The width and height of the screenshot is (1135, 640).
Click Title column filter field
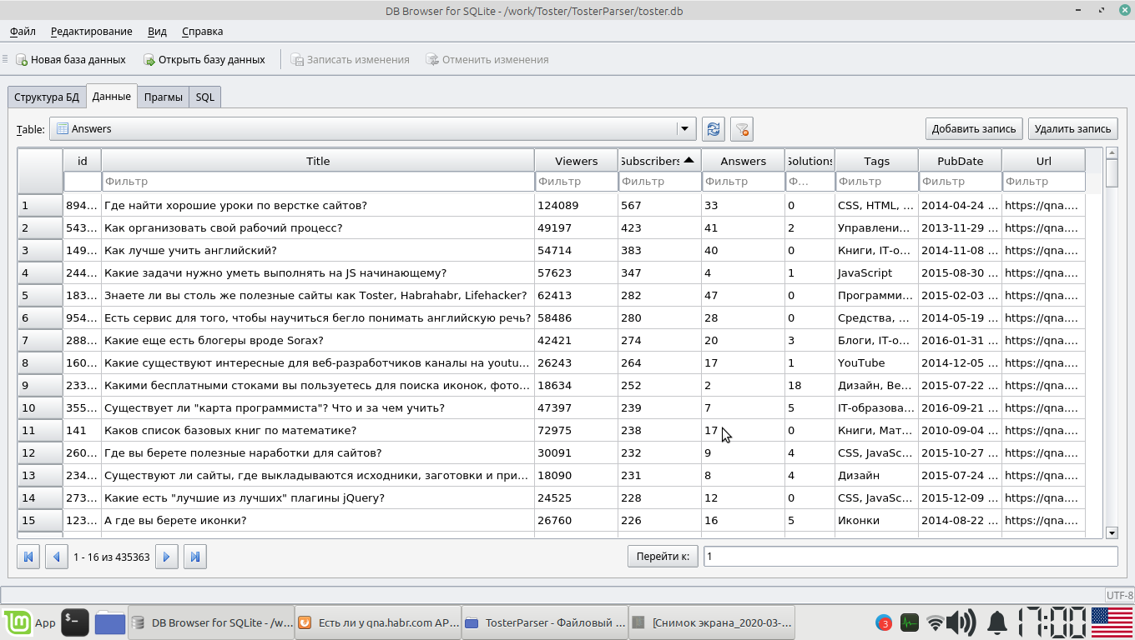(x=318, y=182)
